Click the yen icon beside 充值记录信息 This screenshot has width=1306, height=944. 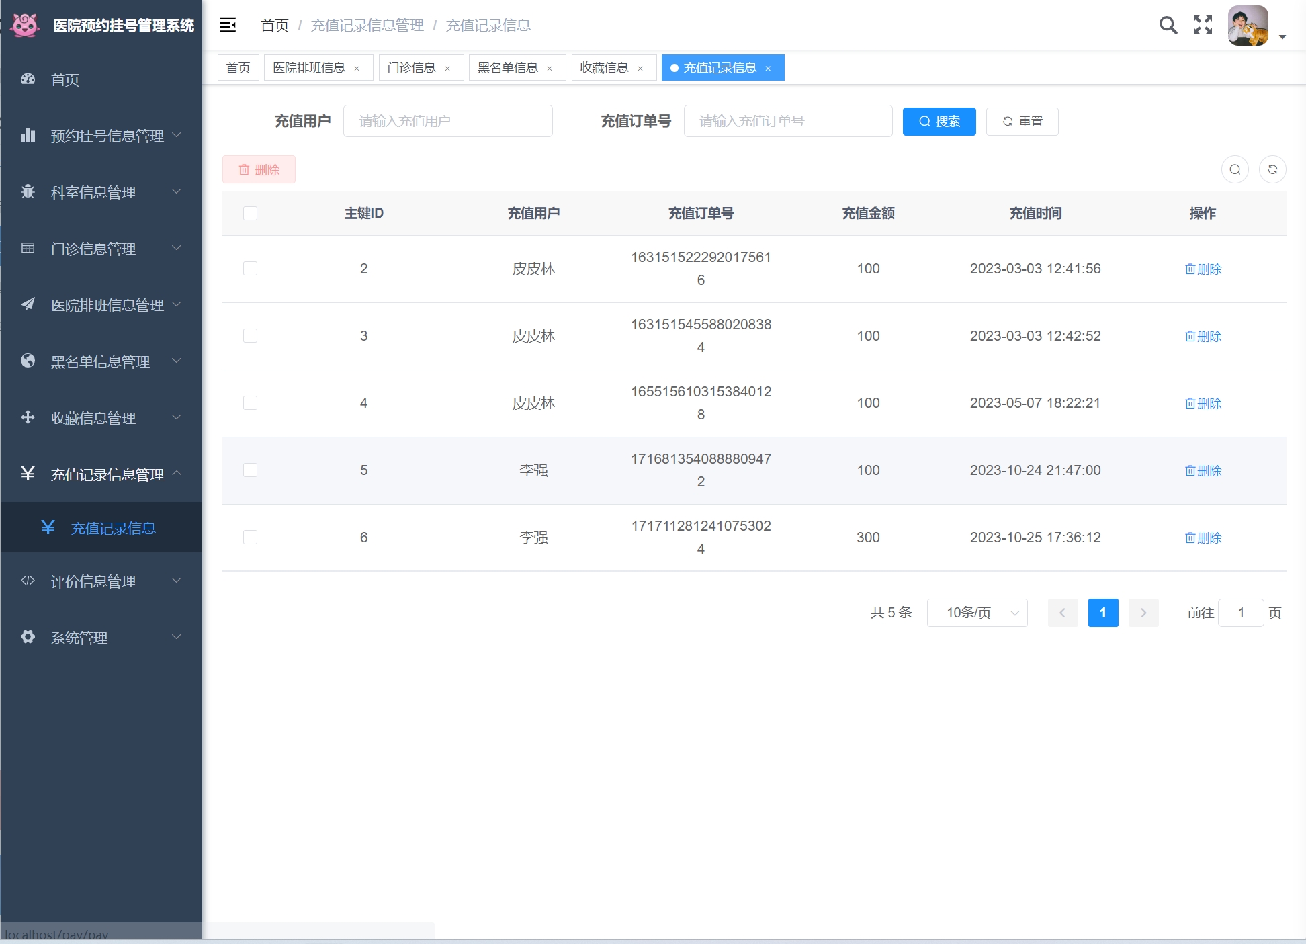click(48, 527)
